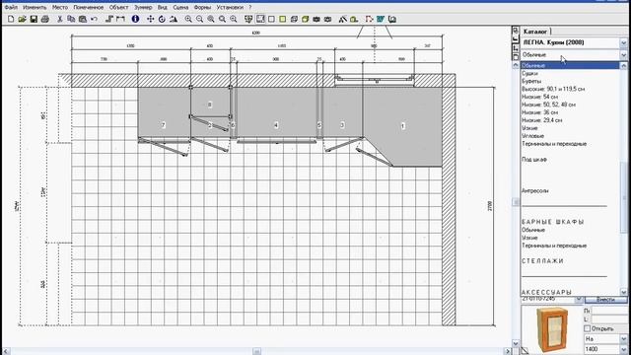
Task: Click the last magnifier in the zoom group
Action: coord(234,19)
